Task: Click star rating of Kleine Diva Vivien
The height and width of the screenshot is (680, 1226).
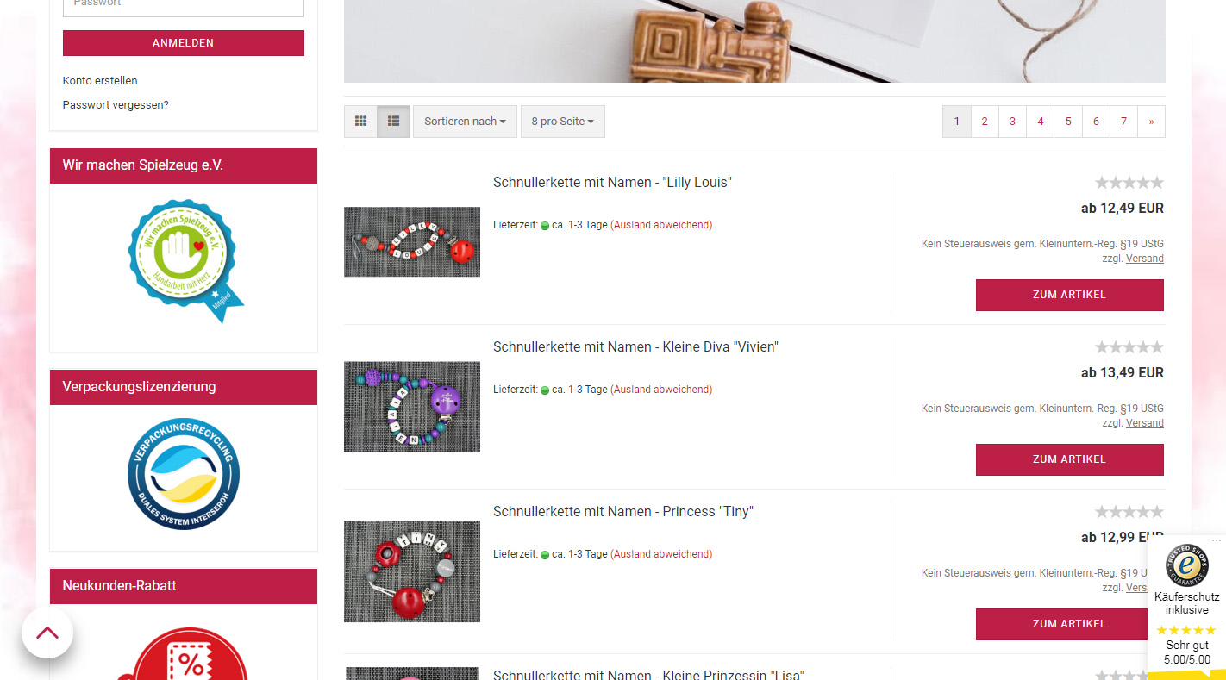Action: click(1129, 347)
